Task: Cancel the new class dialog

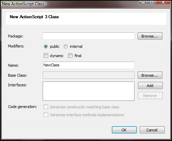Action: (x=152, y=130)
